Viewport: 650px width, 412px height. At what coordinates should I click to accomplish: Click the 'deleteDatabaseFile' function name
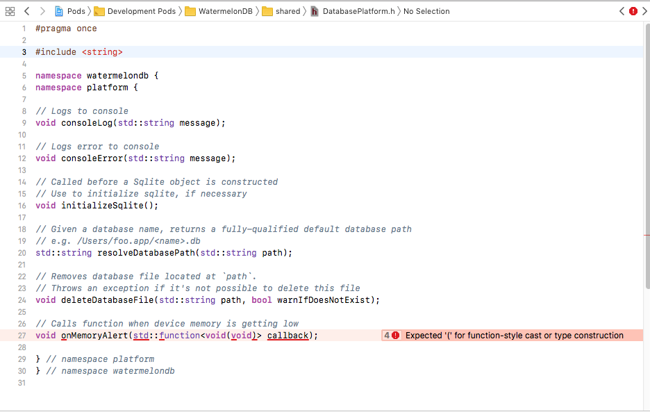108,300
